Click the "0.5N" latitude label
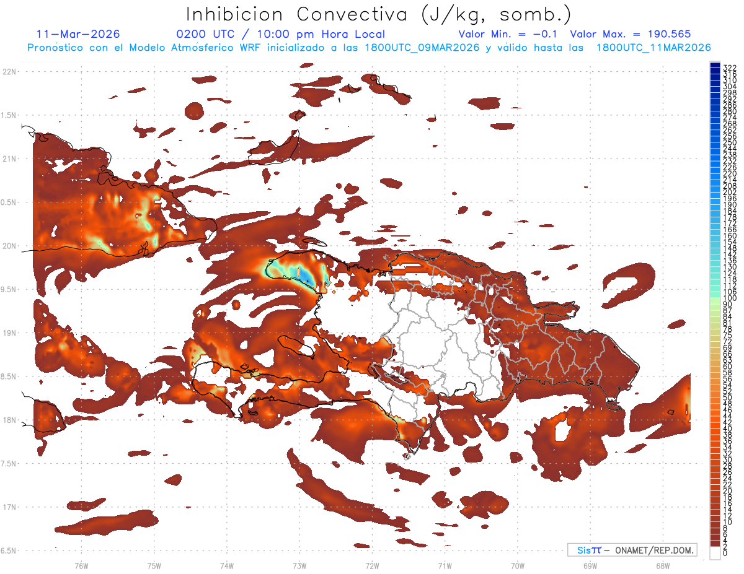 [9, 202]
